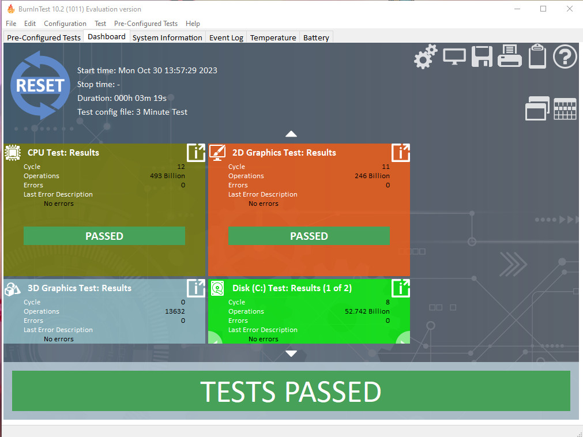Maximize the BurnInTest window
This screenshot has height=437, width=583.
pos(543,9)
